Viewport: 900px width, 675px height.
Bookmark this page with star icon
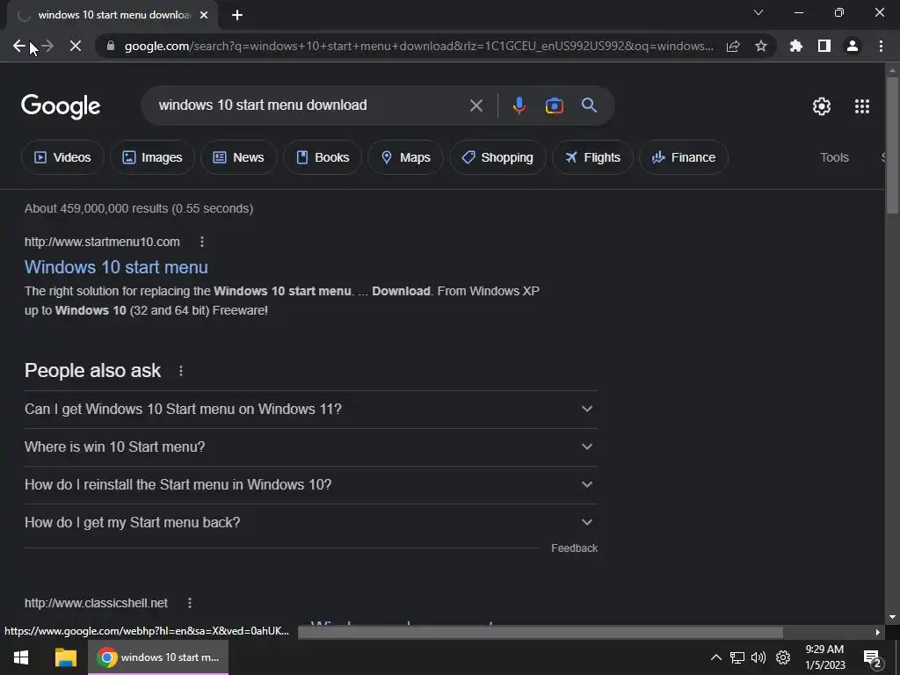761,46
